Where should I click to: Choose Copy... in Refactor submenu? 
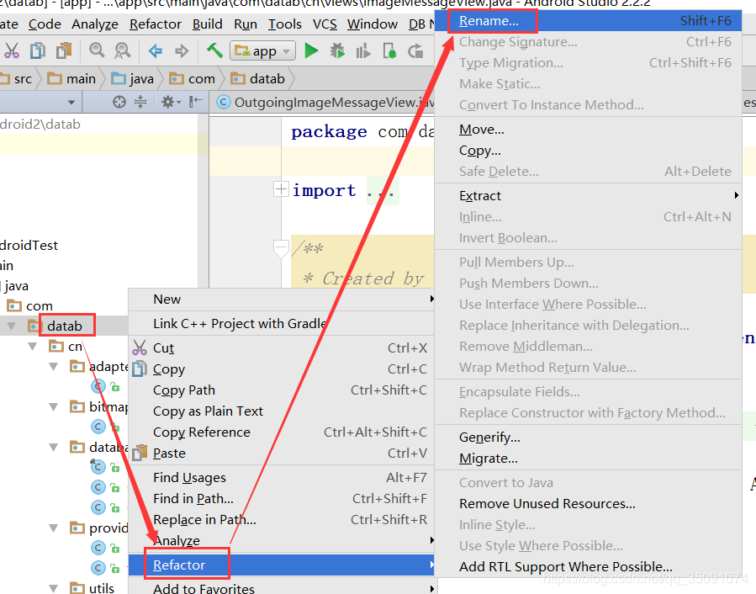coord(588,151)
